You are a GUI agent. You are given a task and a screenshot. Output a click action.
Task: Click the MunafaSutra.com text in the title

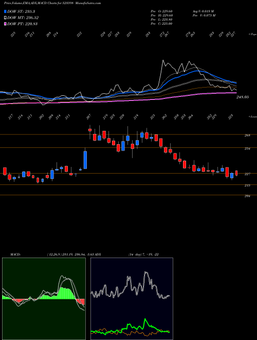click(x=88, y=3)
